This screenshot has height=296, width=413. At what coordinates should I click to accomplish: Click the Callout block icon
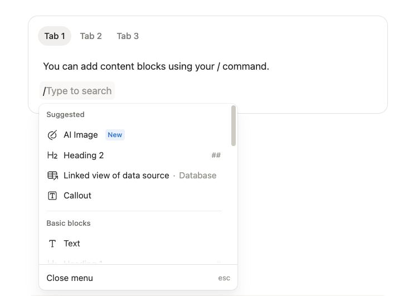pos(52,196)
